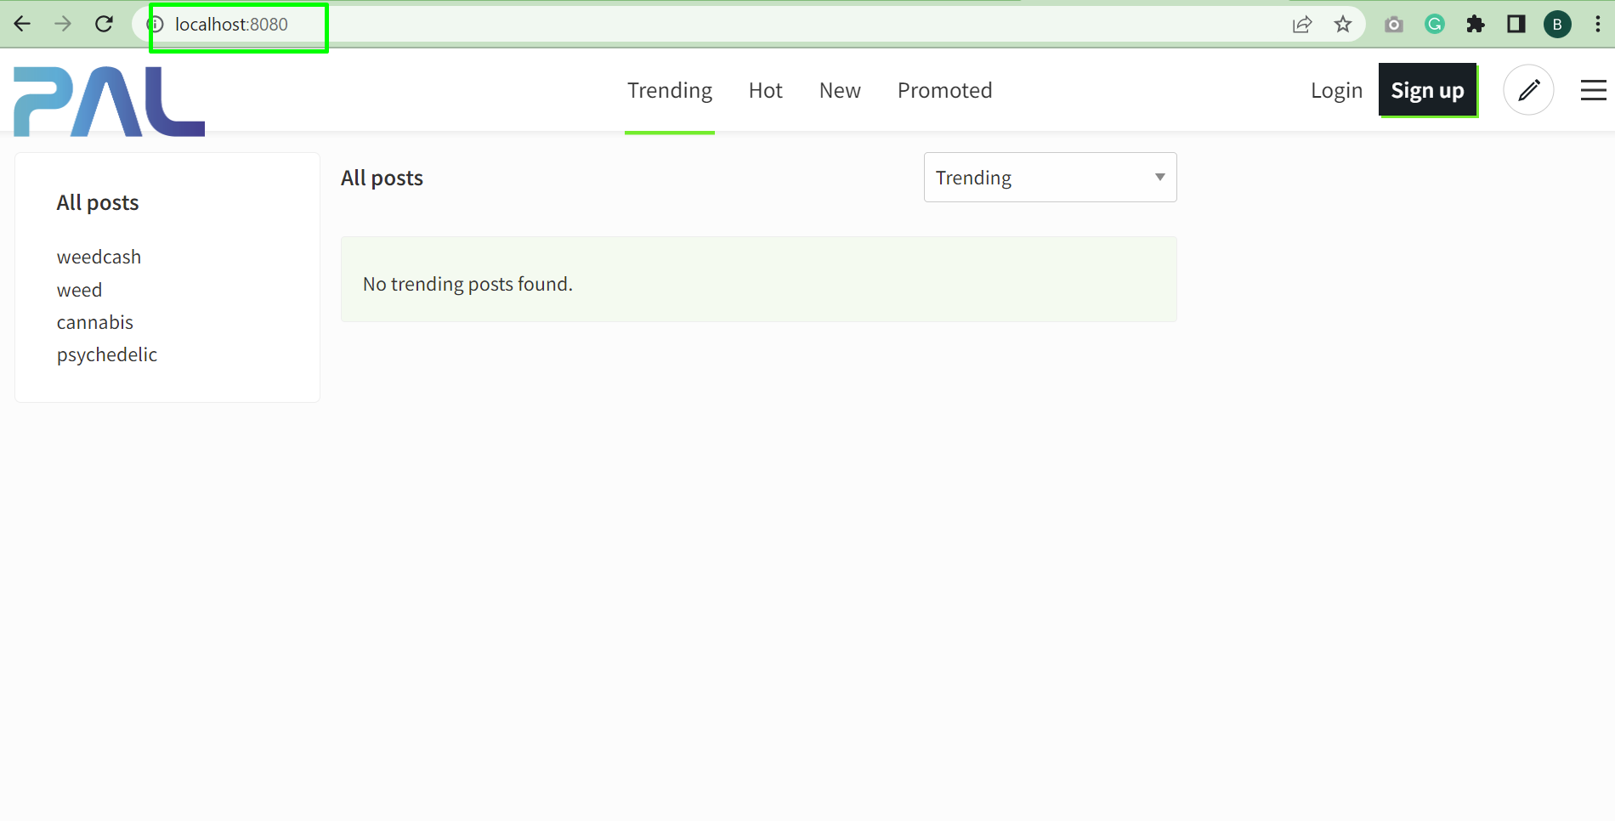Click the 'No trending posts found.' message

coord(467,284)
